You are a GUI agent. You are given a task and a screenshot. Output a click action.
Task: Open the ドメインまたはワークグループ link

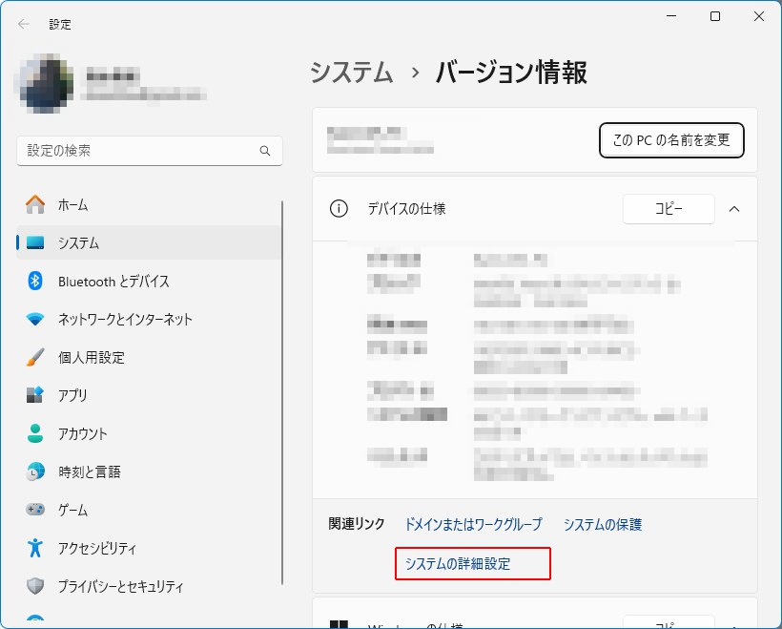pyautogui.click(x=473, y=524)
